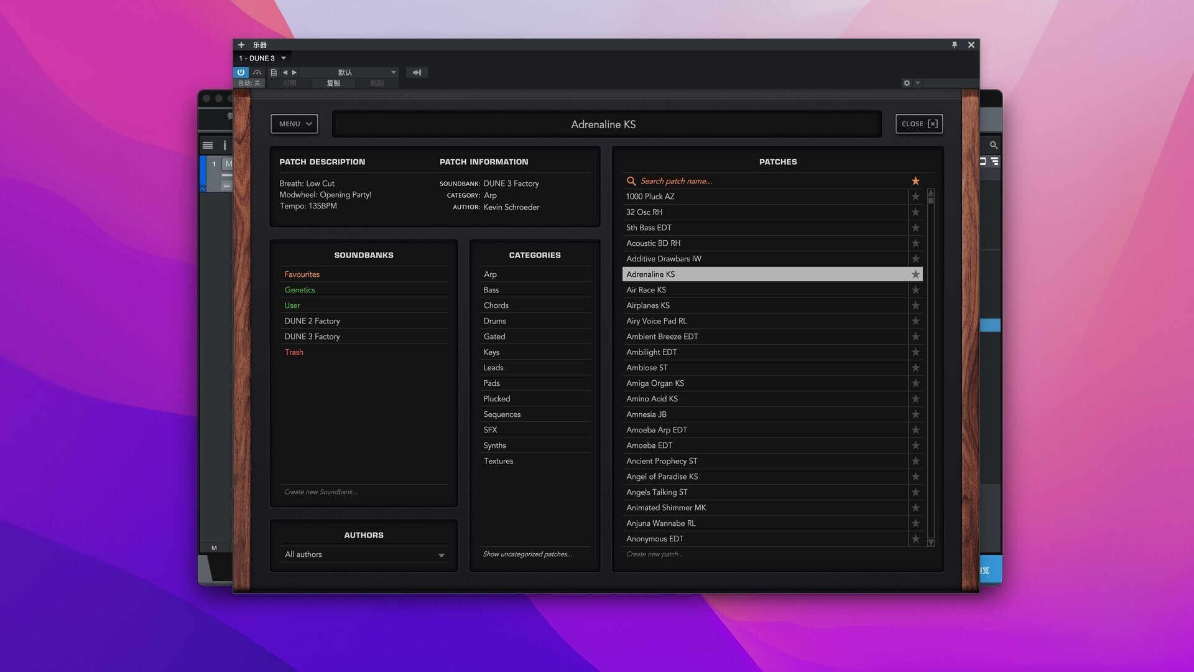Open the preset file document icon
Viewport: 1194px width, 672px height.
(x=274, y=72)
